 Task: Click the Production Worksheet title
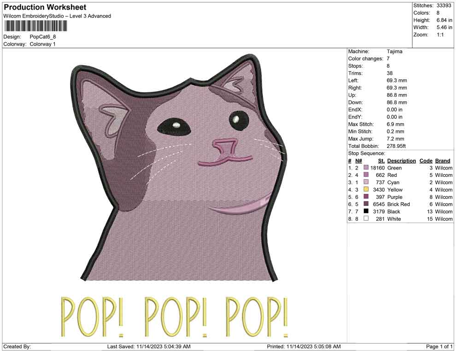pyautogui.click(x=45, y=7)
